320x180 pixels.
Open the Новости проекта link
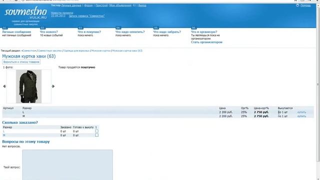tap(62, 13)
